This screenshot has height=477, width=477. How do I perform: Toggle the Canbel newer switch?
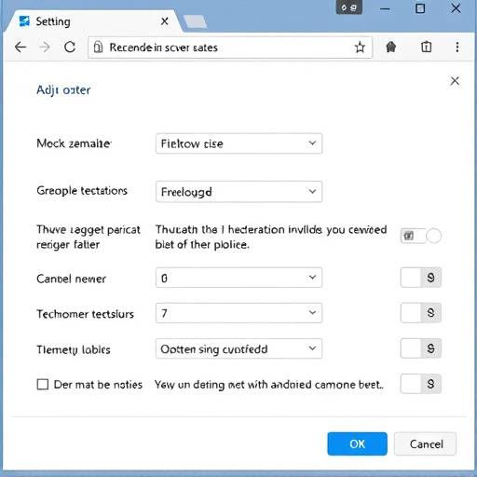tap(421, 278)
